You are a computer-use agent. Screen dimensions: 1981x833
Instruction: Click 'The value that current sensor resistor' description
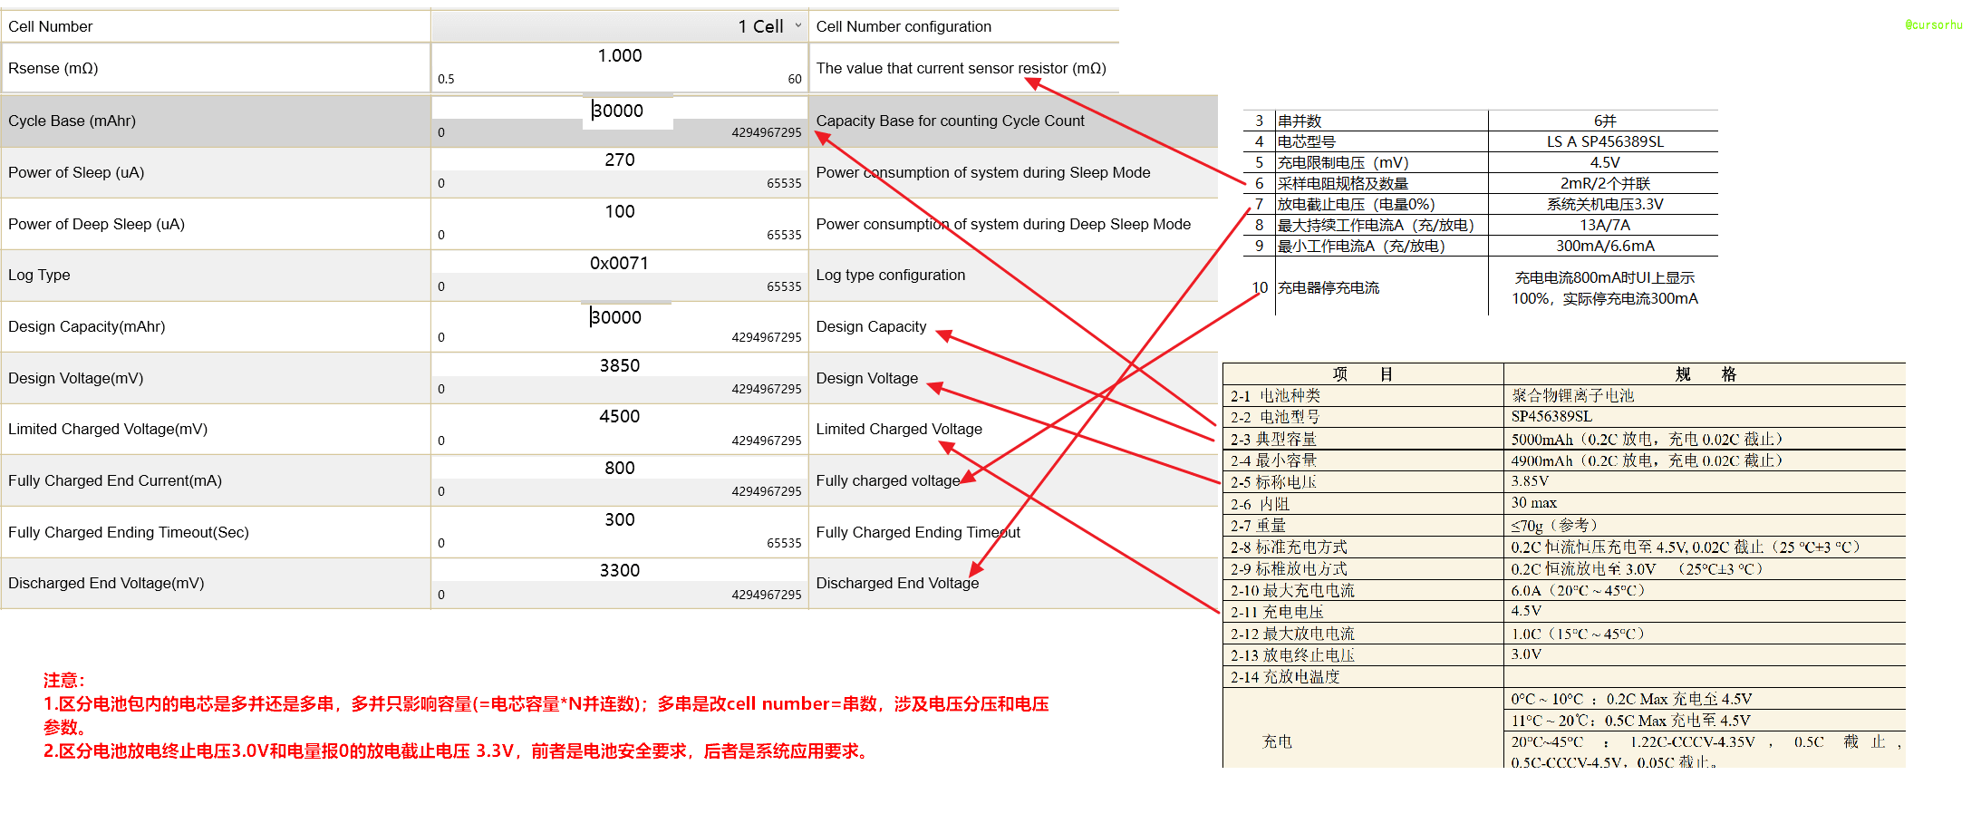[x=961, y=69]
